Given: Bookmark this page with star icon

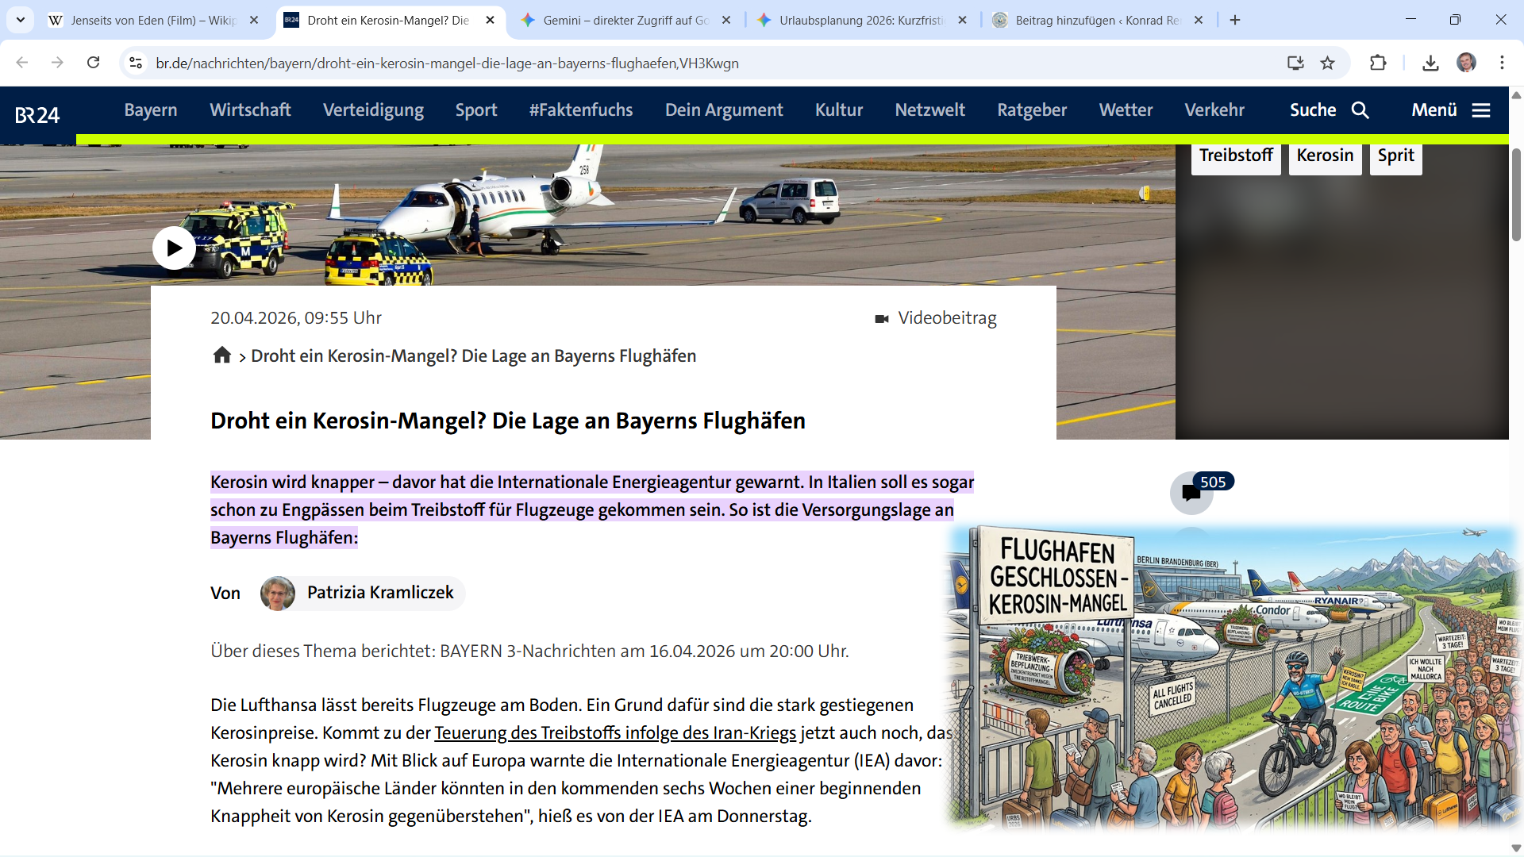Looking at the screenshot, I should (x=1327, y=63).
